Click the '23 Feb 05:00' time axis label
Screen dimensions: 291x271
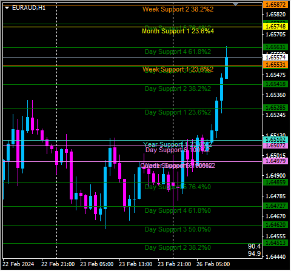97,264
